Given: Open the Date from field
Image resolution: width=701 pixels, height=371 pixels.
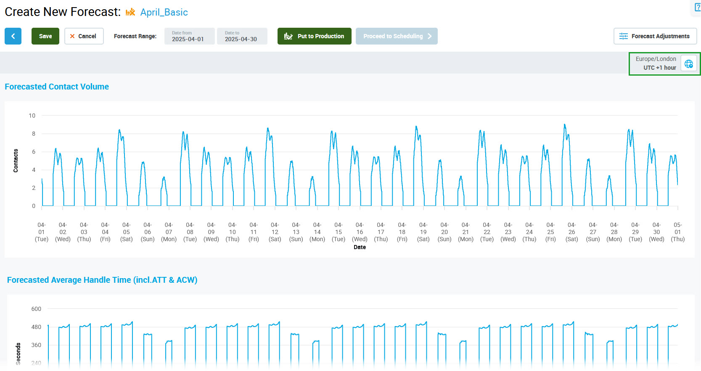Looking at the screenshot, I should (x=189, y=36).
